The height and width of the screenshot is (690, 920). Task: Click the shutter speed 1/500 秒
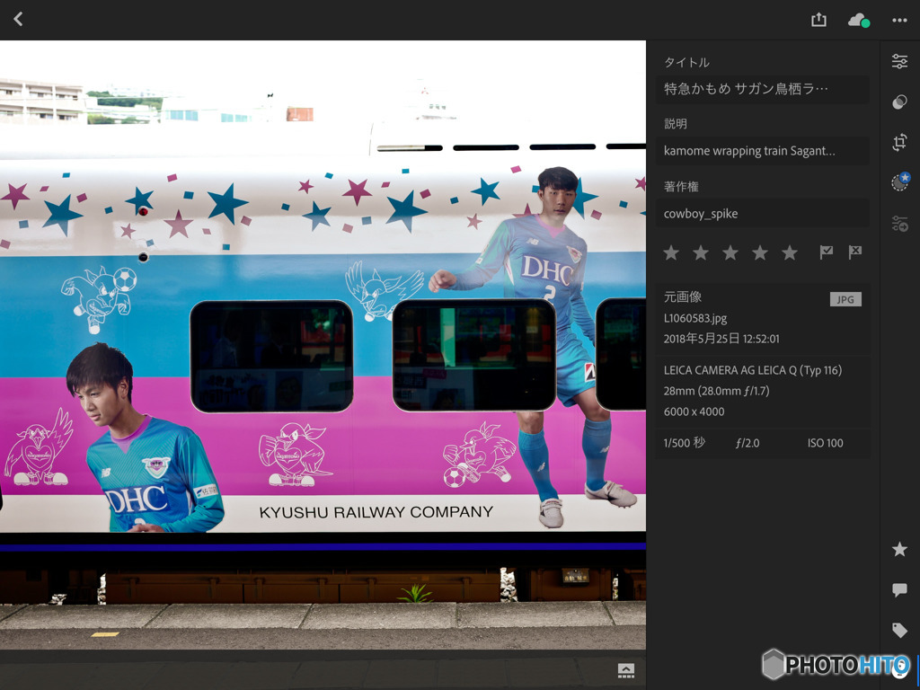[684, 443]
